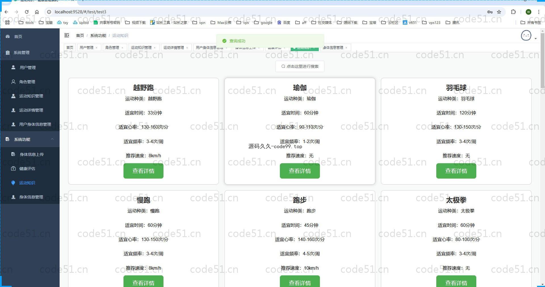Go to the browser home icon
Viewport: 545px width, 287px height.
(37, 12)
